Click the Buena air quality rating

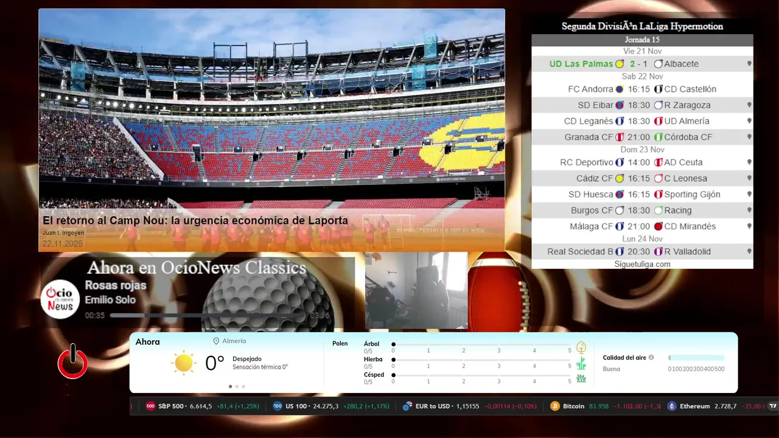pos(612,369)
